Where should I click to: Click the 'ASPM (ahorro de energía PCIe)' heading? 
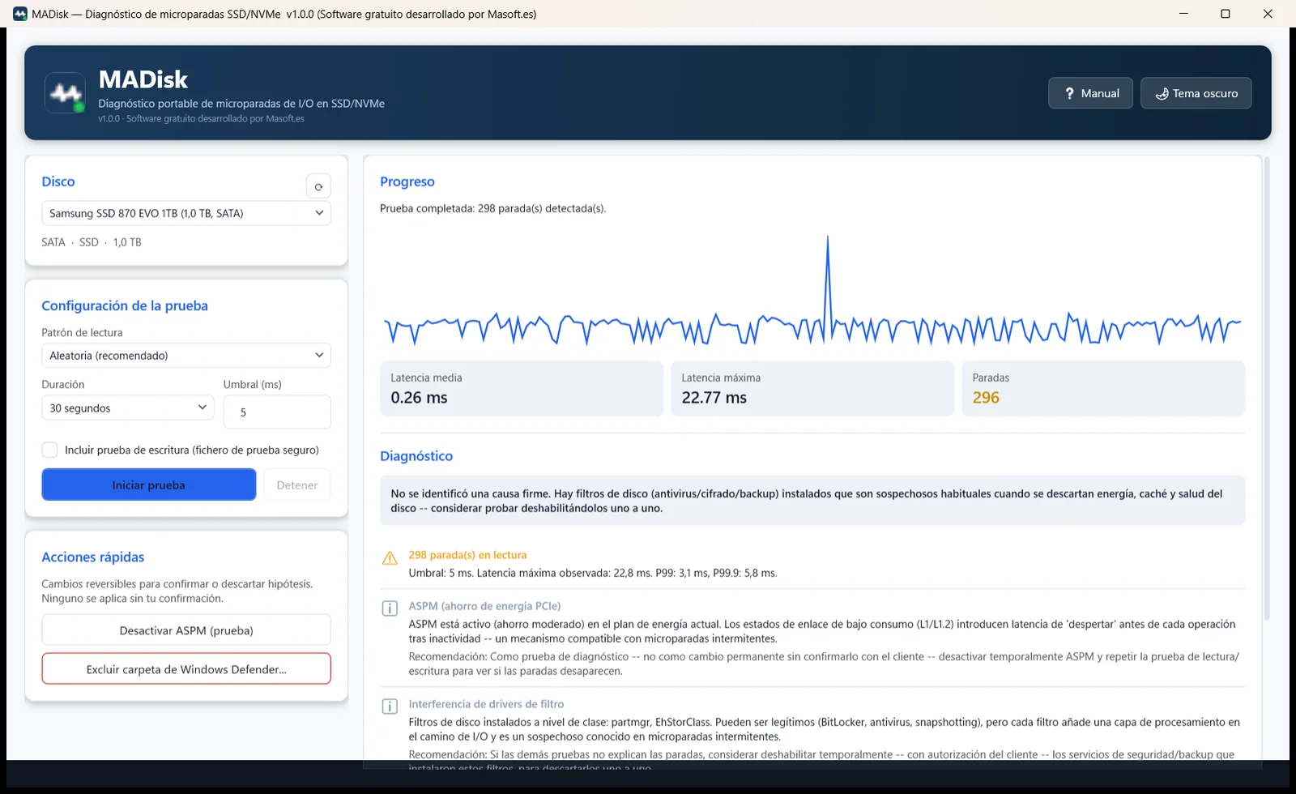point(484,606)
